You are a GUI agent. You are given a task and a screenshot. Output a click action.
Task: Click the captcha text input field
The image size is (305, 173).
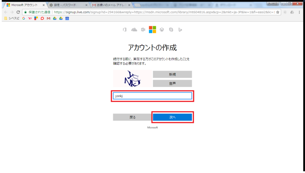[x=152, y=96]
